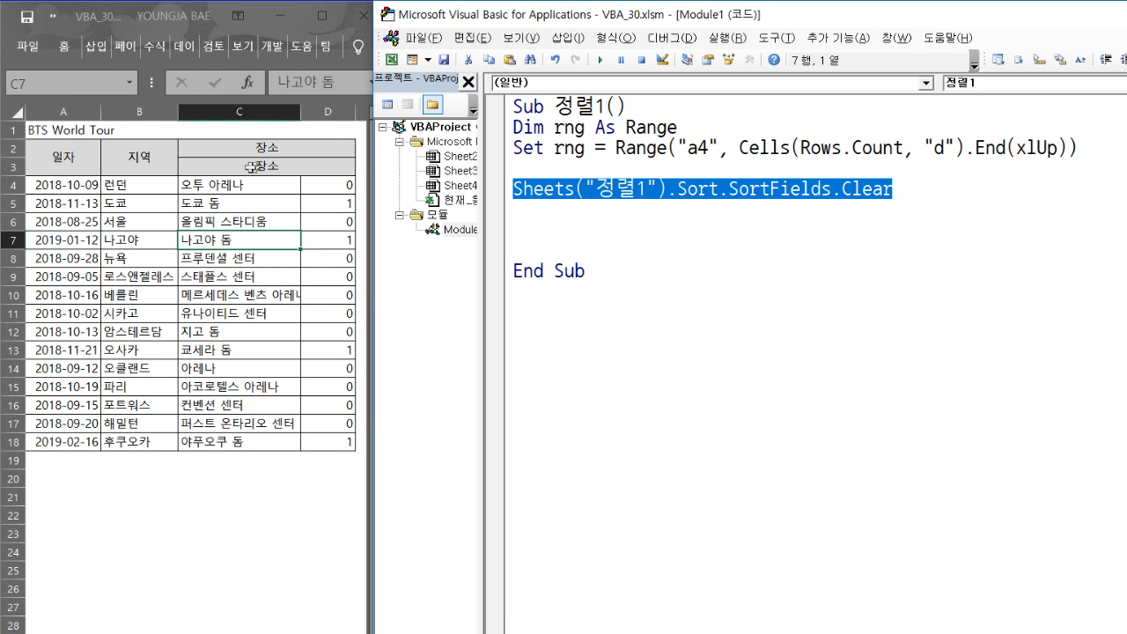Click procedure box showing 정렬1
Viewport: 1127px width, 634px height.
(x=1034, y=83)
